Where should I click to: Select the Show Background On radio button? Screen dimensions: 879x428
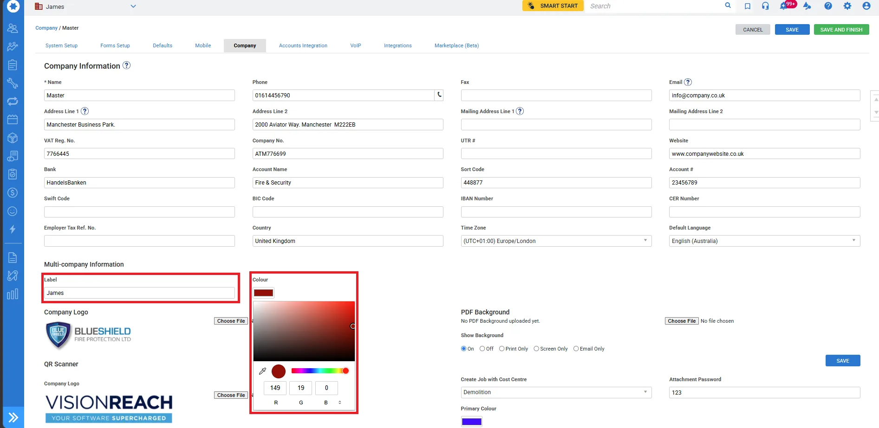click(x=463, y=349)
